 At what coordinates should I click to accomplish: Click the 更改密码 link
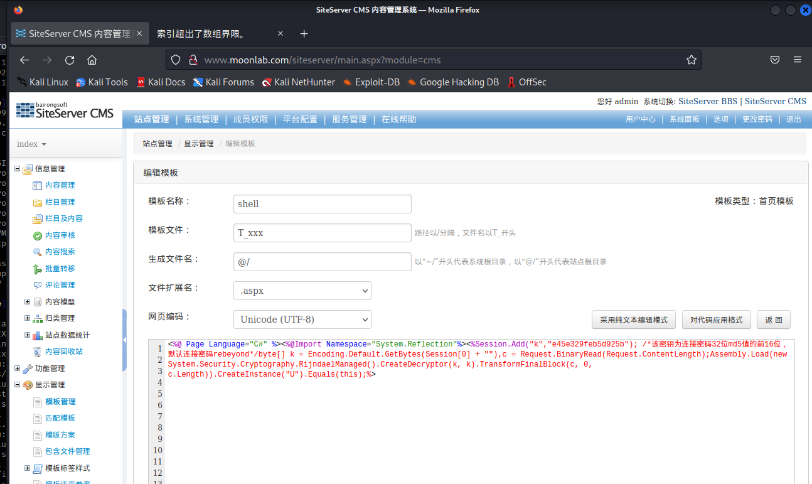tap(757, 119)
